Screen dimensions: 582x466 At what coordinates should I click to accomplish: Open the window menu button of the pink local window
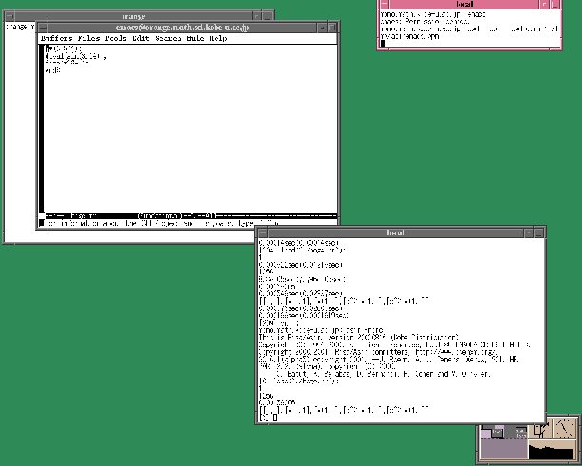[x=385, y=4]
